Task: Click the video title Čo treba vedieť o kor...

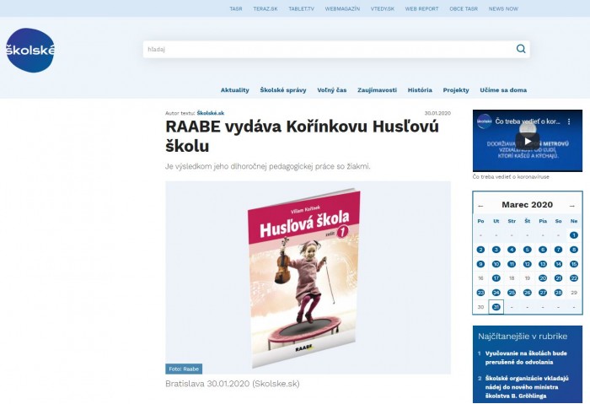Action: (x=527, y=121)
